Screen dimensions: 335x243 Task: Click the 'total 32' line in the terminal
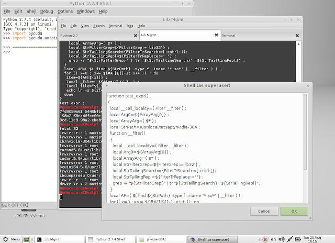point(69,129)
